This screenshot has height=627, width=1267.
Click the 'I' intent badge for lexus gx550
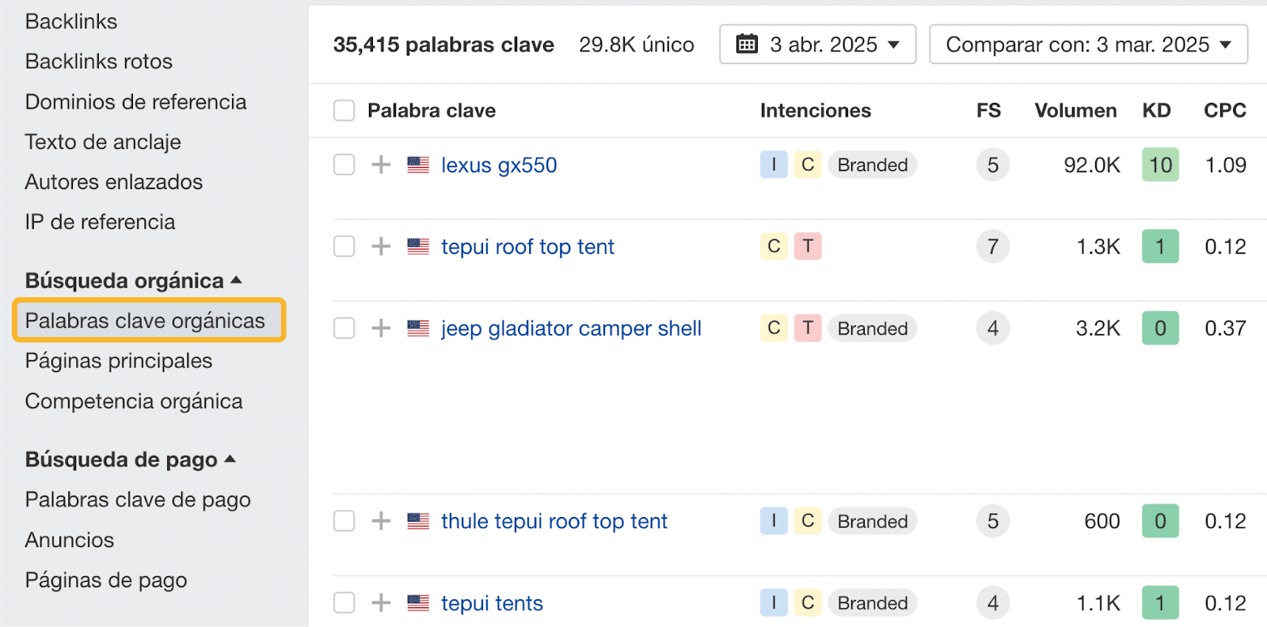pos(774,165)
